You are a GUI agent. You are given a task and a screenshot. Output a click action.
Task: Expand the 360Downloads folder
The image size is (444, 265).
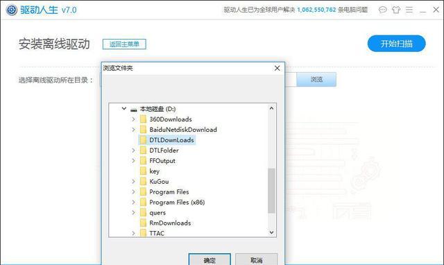pos(133,119)
